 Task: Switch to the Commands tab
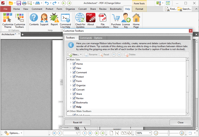point(86,38)
